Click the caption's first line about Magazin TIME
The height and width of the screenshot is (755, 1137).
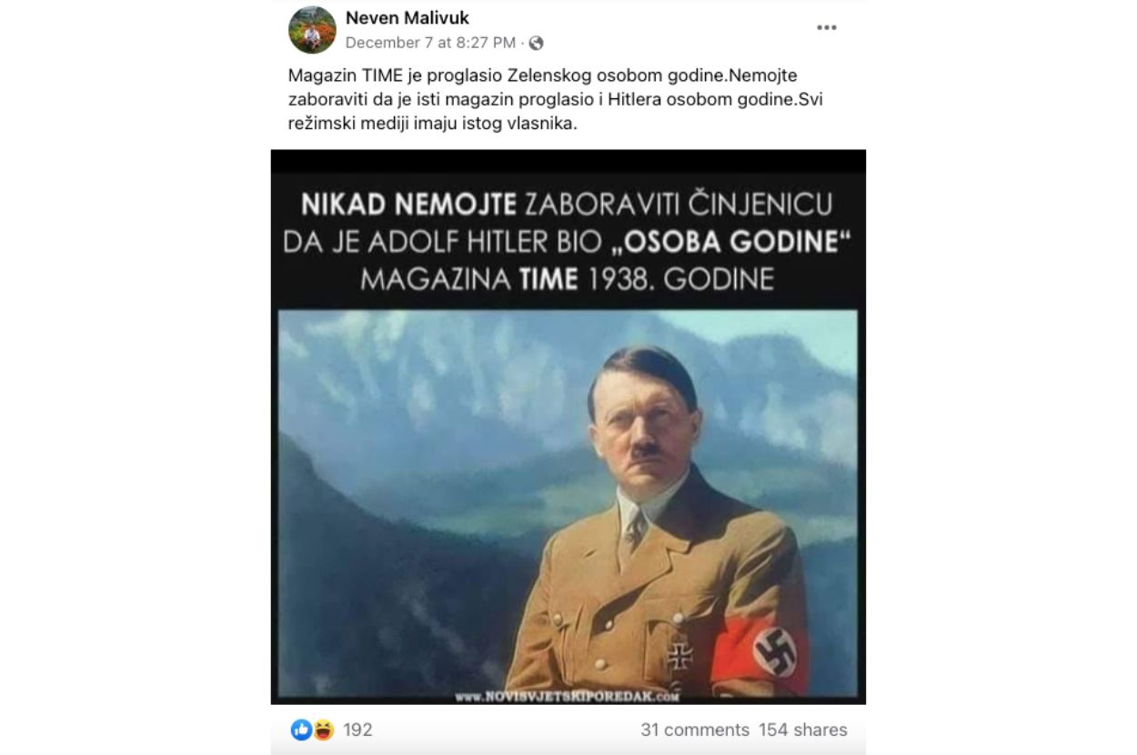click(542, 75)
